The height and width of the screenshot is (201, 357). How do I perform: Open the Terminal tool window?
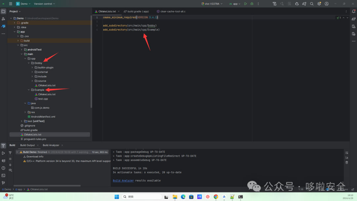tap(4, 175)
